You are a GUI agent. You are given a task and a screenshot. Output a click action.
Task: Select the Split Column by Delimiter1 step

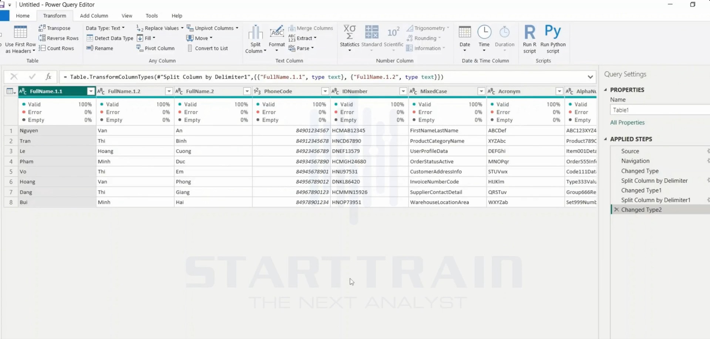[656, 200]
